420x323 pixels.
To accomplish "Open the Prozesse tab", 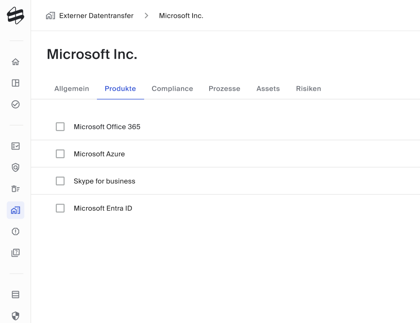I will pos(224,89).
